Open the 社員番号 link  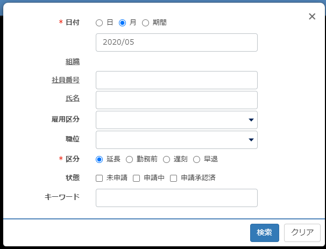click(66, 80)
